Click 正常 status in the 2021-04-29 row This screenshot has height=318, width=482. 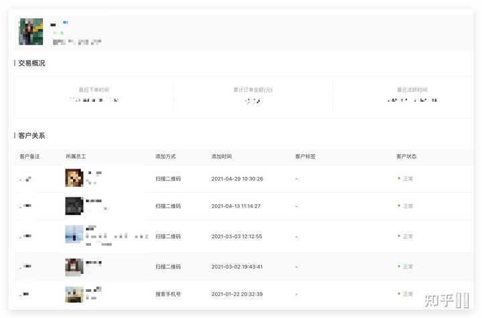tap(408, 179)
